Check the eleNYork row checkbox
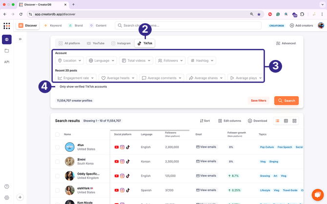This screenshot has height=204, width=327. click(x=58, y=190)
